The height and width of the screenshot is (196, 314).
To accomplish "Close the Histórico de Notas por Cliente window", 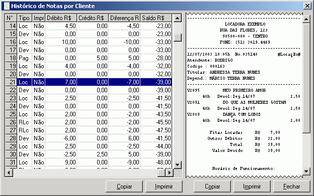I will tap(307, 6).
